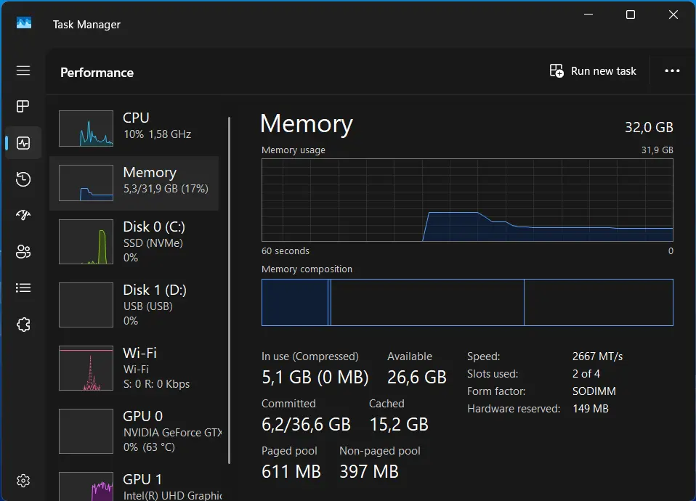
Task: Click the GPU 0 mini graph thumbnail
Action: (86, 431)
